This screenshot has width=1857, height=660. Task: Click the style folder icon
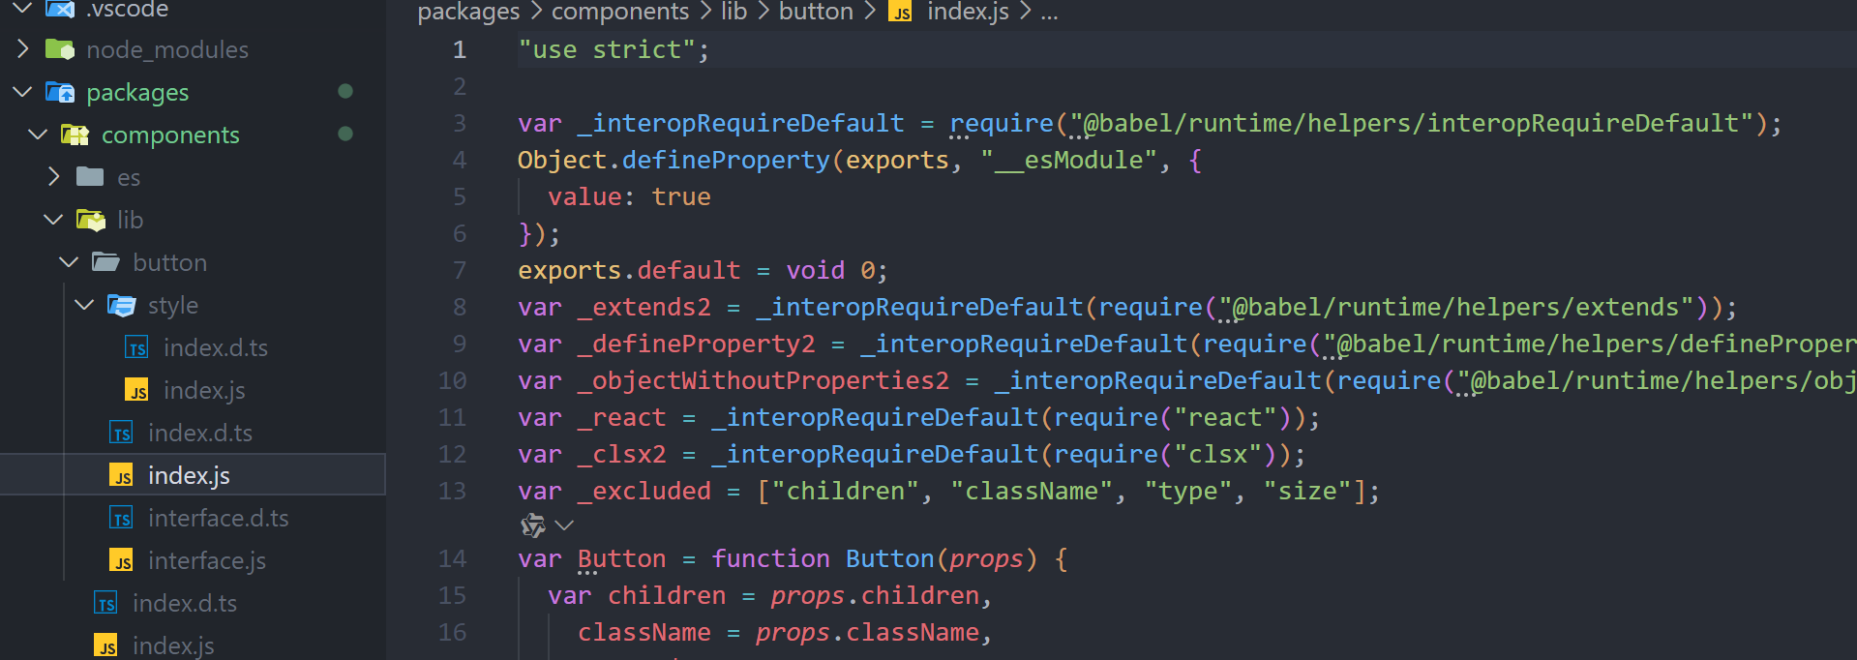122,305
